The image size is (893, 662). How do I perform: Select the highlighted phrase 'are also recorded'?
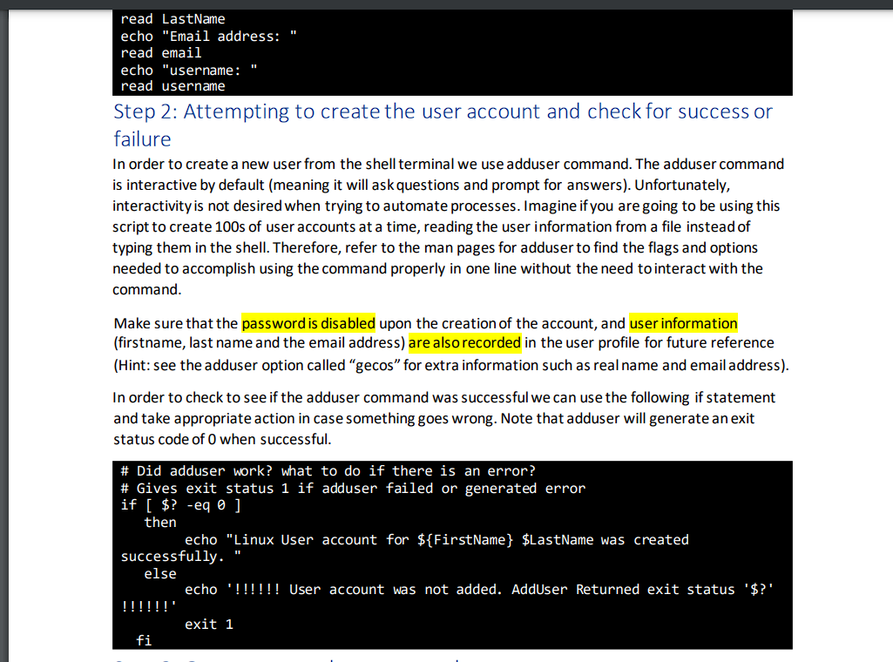pos(464,342)
